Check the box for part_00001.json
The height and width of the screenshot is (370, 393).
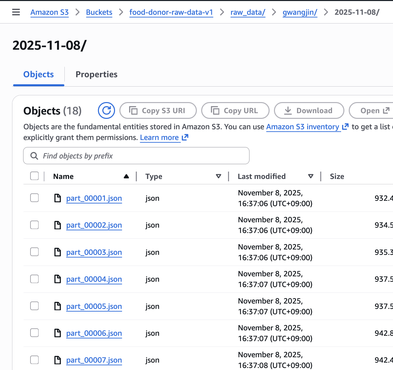point(34,198)
